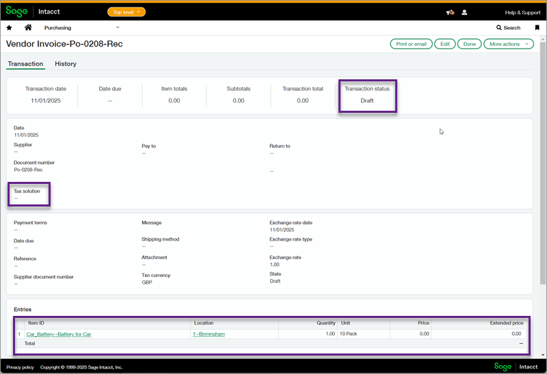Open the Privacy policy footer link
547x374 pixels.
click(x=20, y=367)
